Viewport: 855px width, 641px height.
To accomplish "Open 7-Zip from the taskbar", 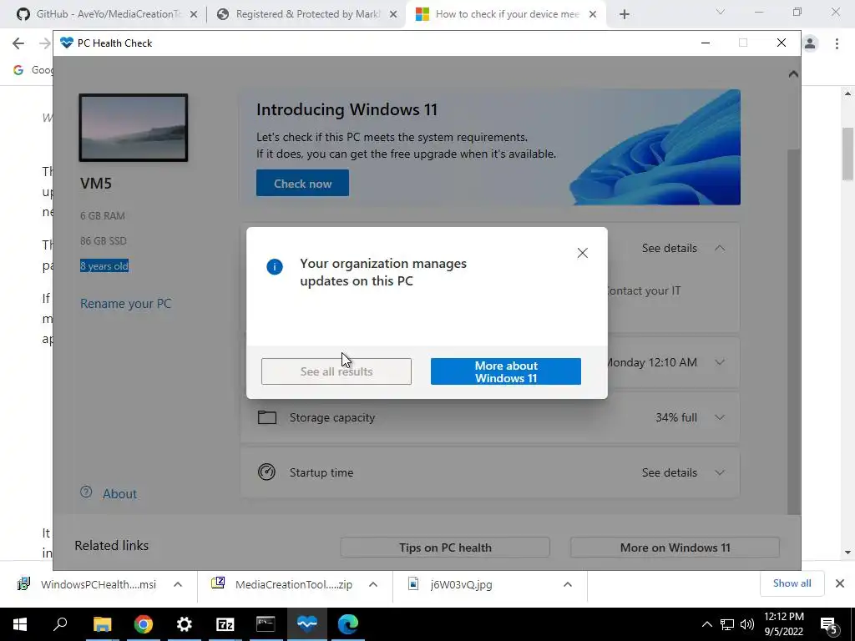I will point(225,624).
